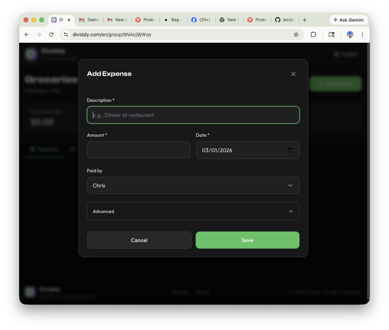Click the Dividdy logo in the page header
The height and width of the screenshot is (330, 389).
[31, 54]
